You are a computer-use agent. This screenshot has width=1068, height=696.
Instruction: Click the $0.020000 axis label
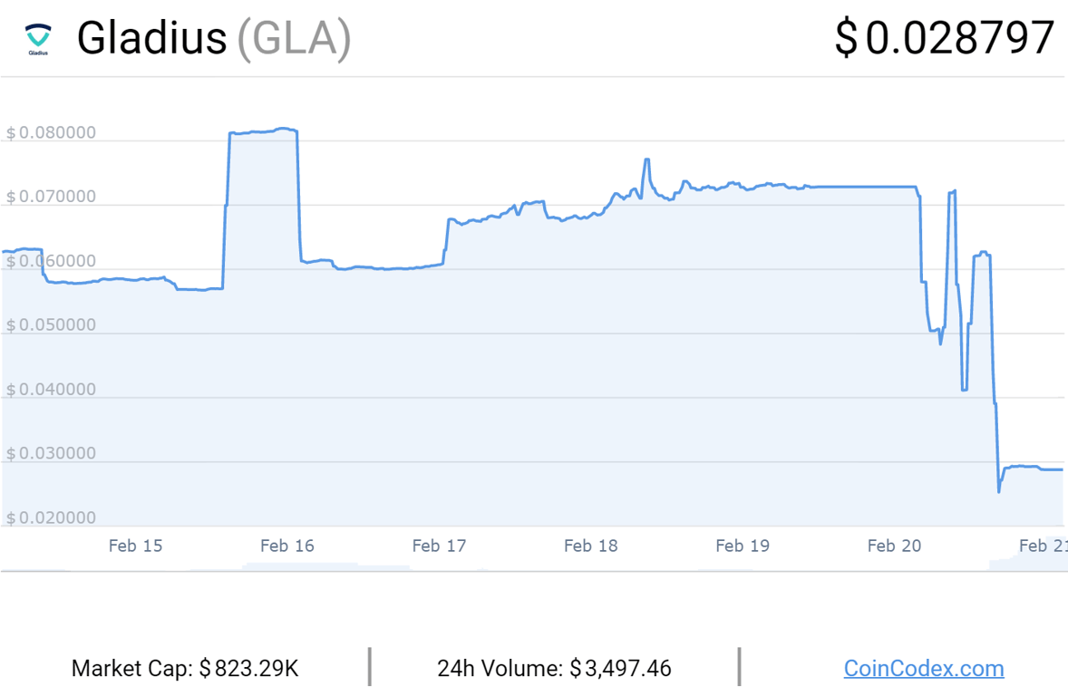51,518
